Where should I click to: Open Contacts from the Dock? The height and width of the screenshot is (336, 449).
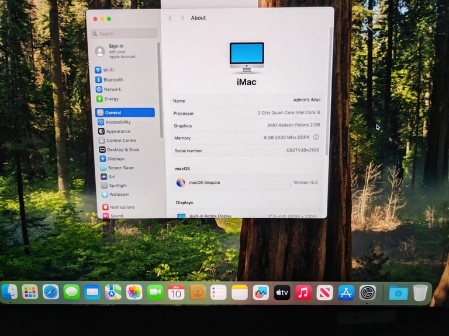(x=198, y=292)
